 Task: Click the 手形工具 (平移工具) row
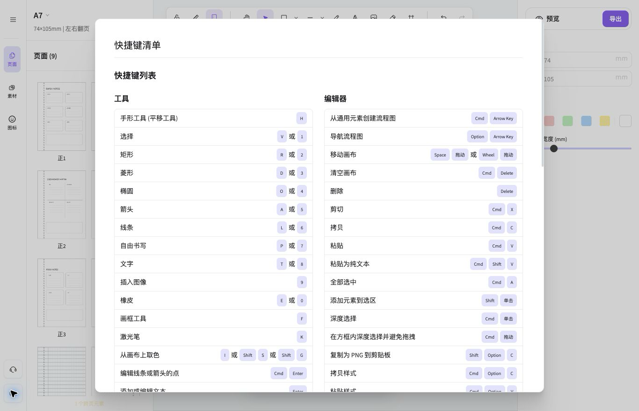tap(213, 118)
